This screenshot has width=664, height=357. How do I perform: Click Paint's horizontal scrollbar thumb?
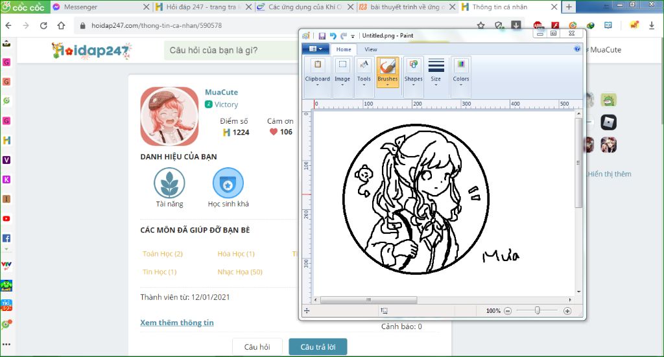click(x=368, y=300)
